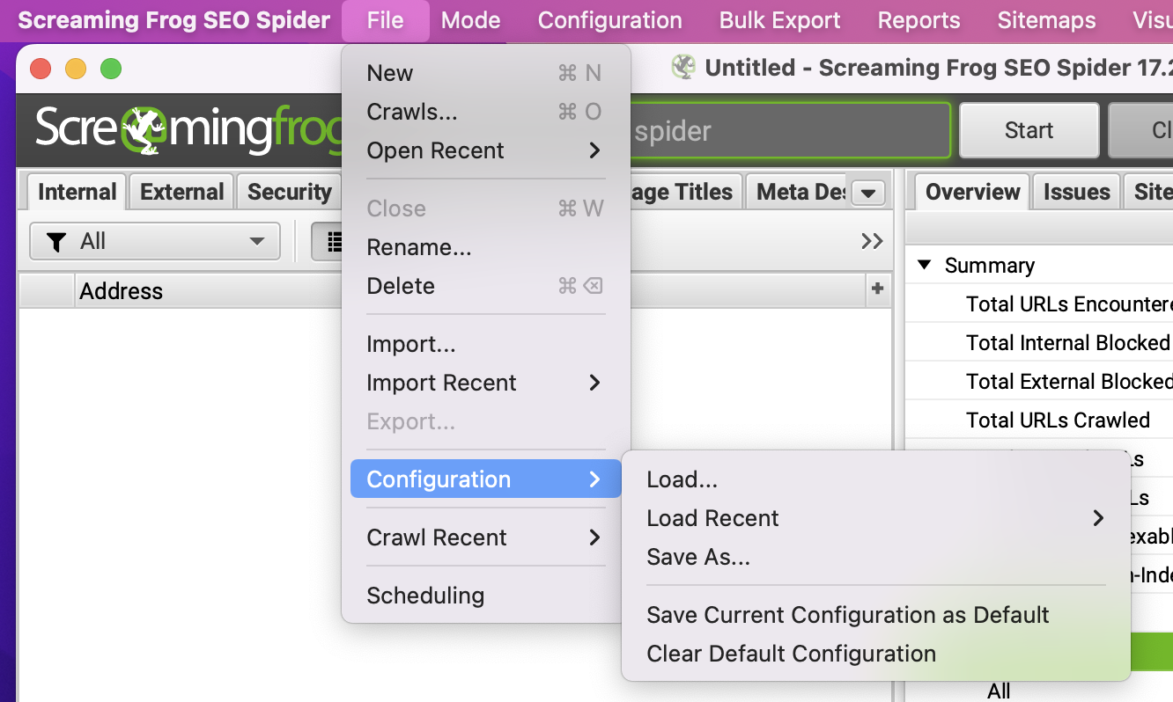The width and height of the screenshot is (1173, 702).
Task: Click the list view icon button
Action: tap(333, 242)
